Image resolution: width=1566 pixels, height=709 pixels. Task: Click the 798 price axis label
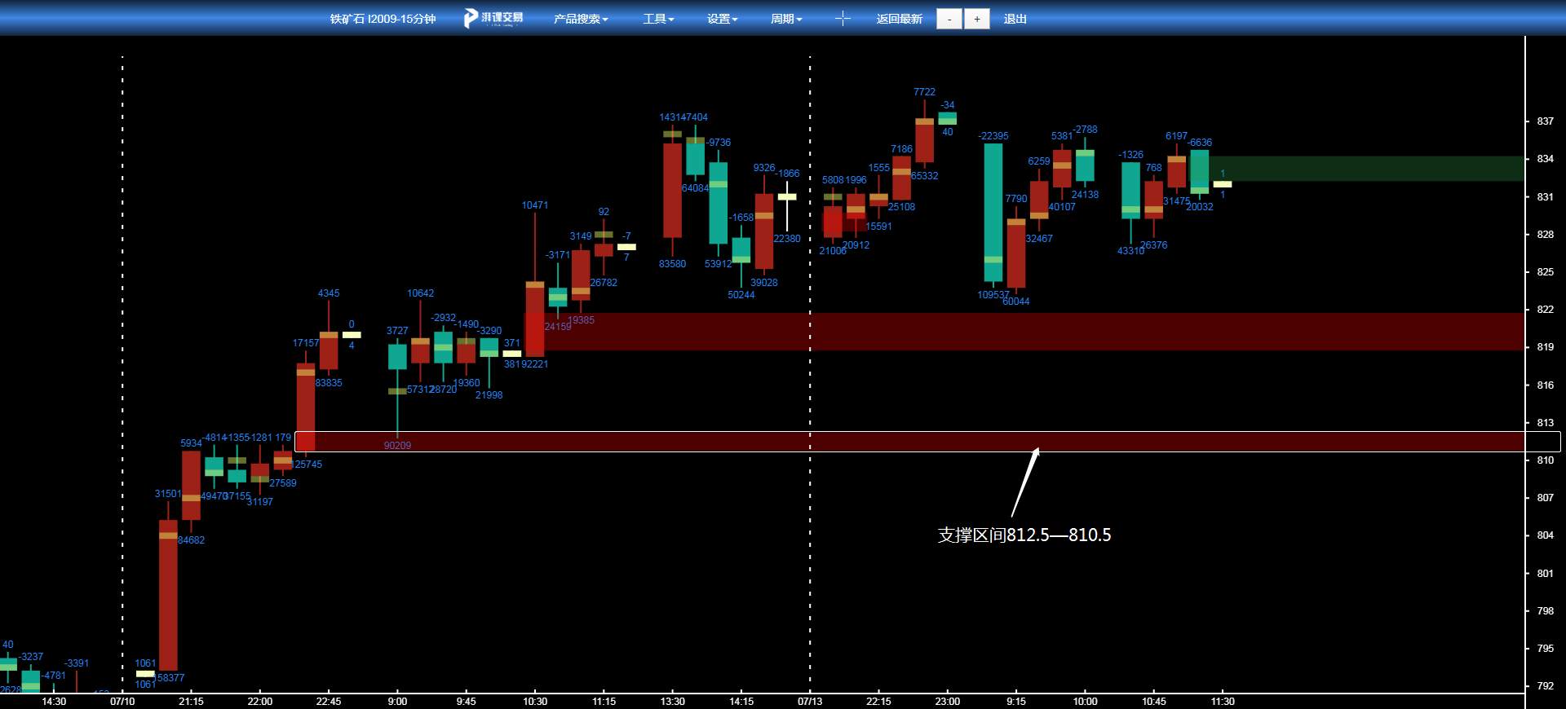[x=1545, y=611]
